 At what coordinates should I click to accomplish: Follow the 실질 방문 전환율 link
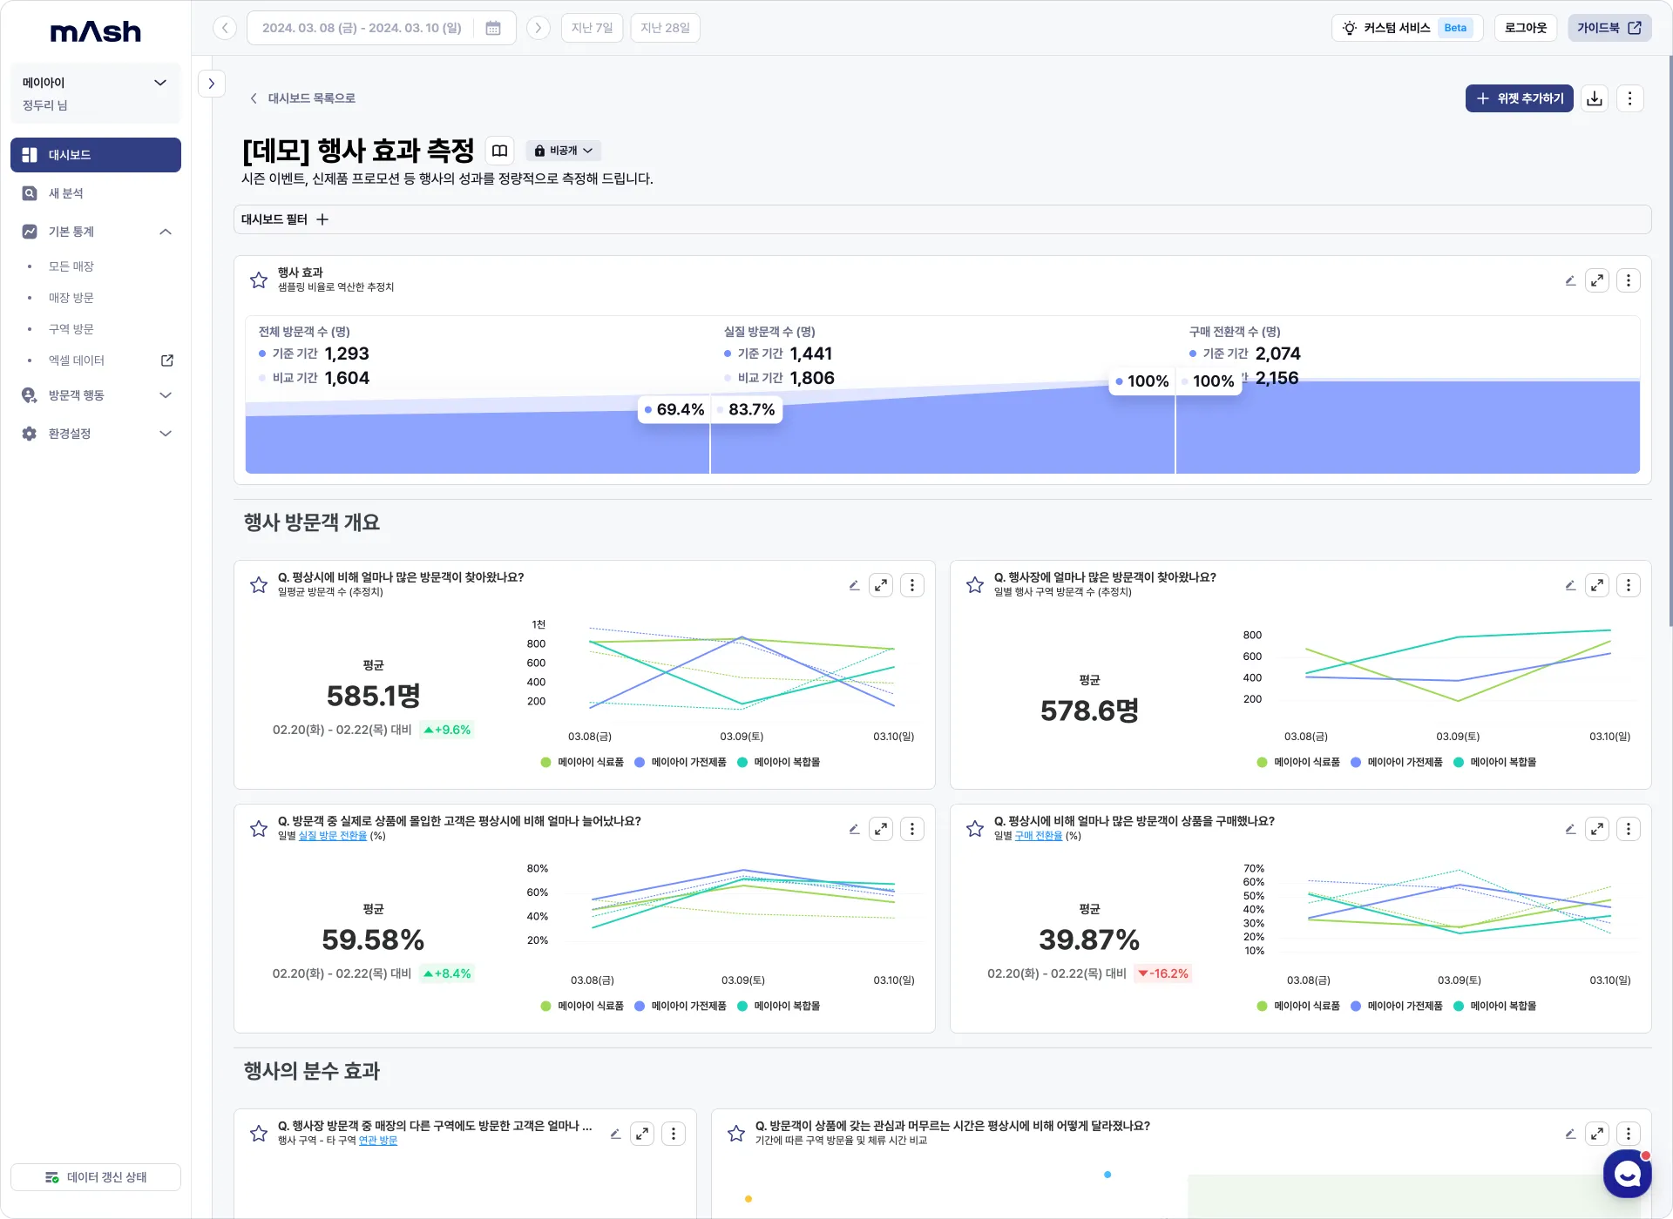tap(332, 836)
